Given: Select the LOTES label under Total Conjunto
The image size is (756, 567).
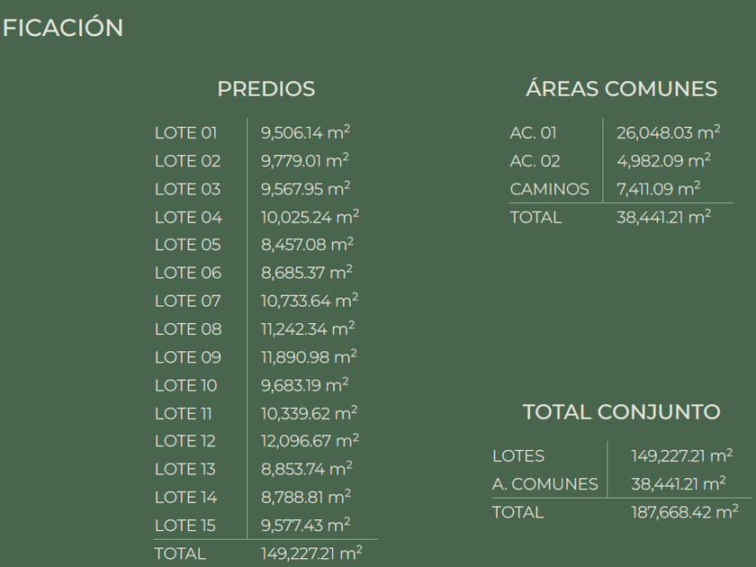Looking at the screenshot, I should [x=518, y=456].
